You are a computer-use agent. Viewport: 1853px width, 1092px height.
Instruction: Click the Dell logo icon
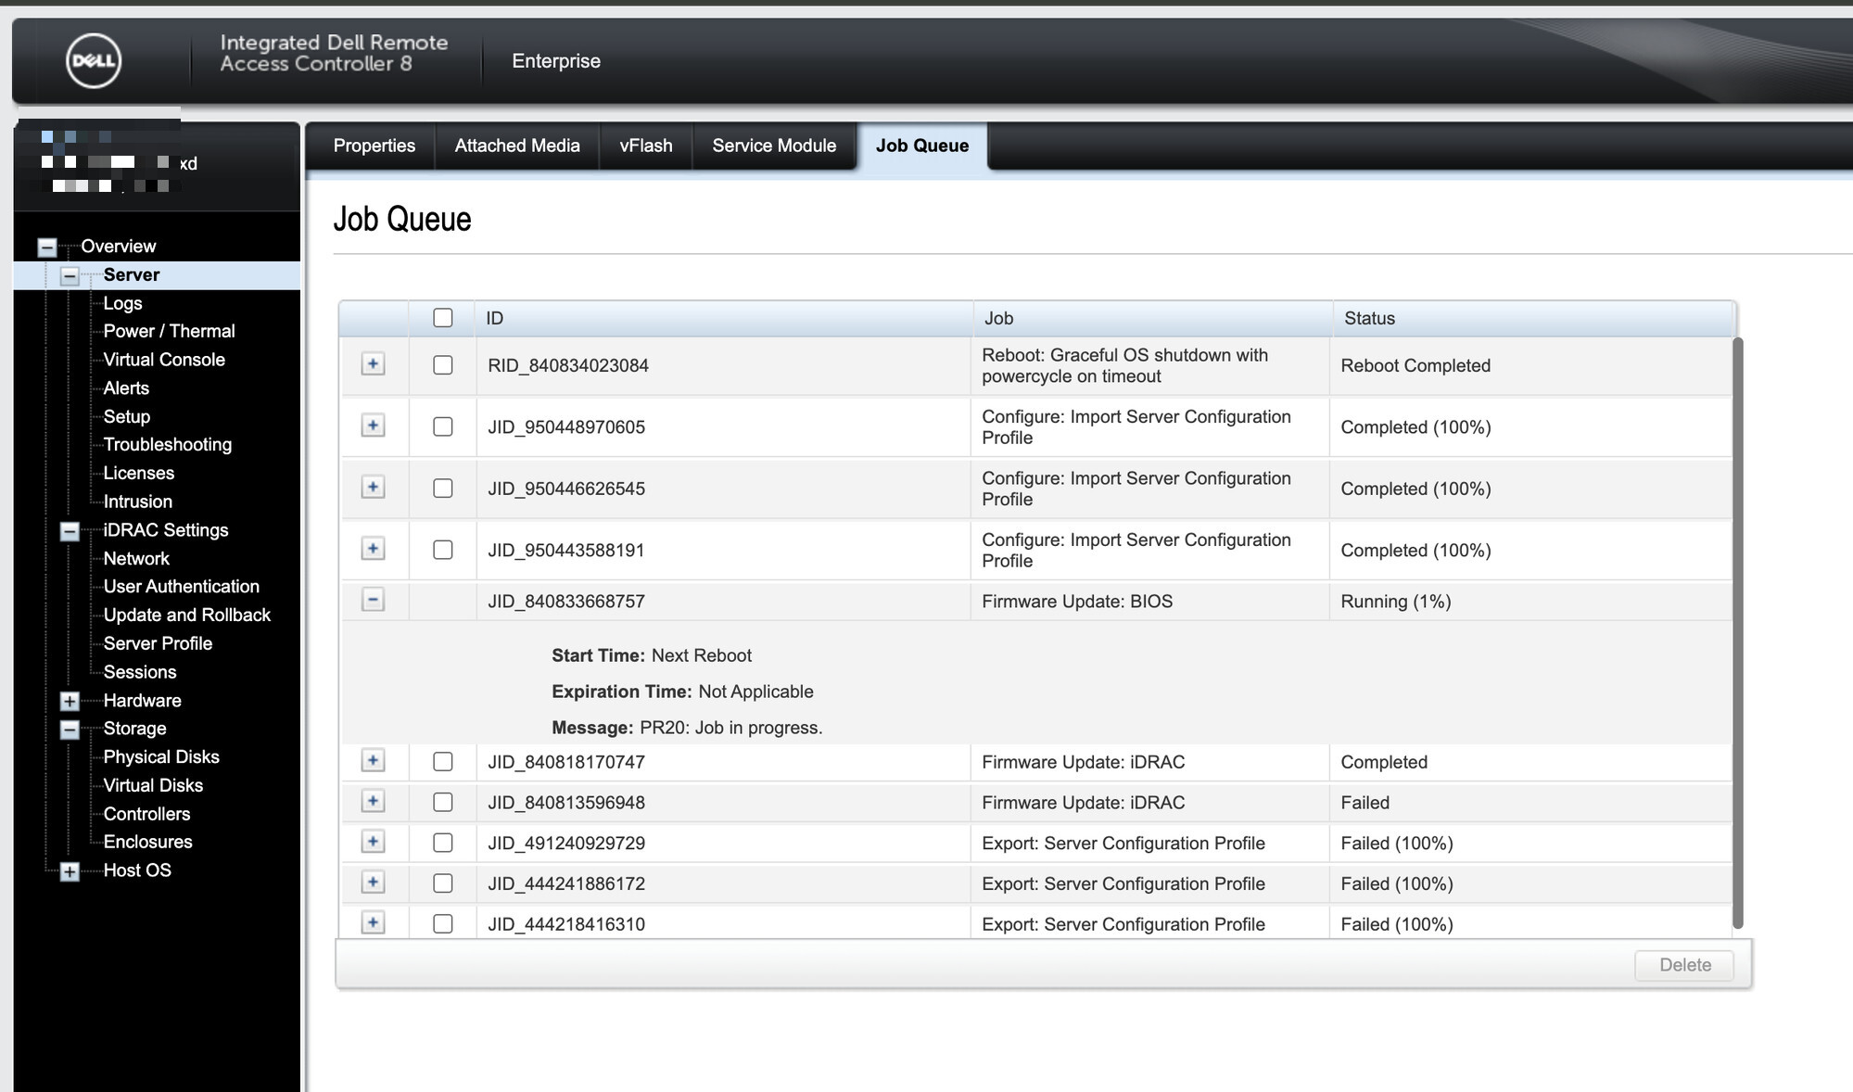94,61
